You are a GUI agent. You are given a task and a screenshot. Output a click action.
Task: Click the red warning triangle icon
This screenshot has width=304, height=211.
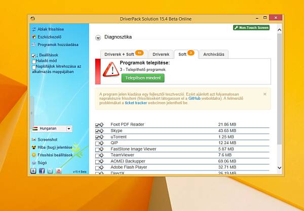pos(111,70)
